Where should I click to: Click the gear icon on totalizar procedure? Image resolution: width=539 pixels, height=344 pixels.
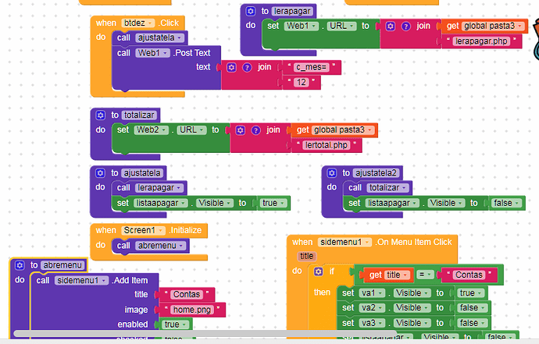point(100,115)
